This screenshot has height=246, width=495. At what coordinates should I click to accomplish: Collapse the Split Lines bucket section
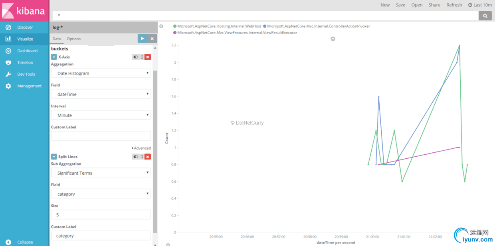point(54,157)
